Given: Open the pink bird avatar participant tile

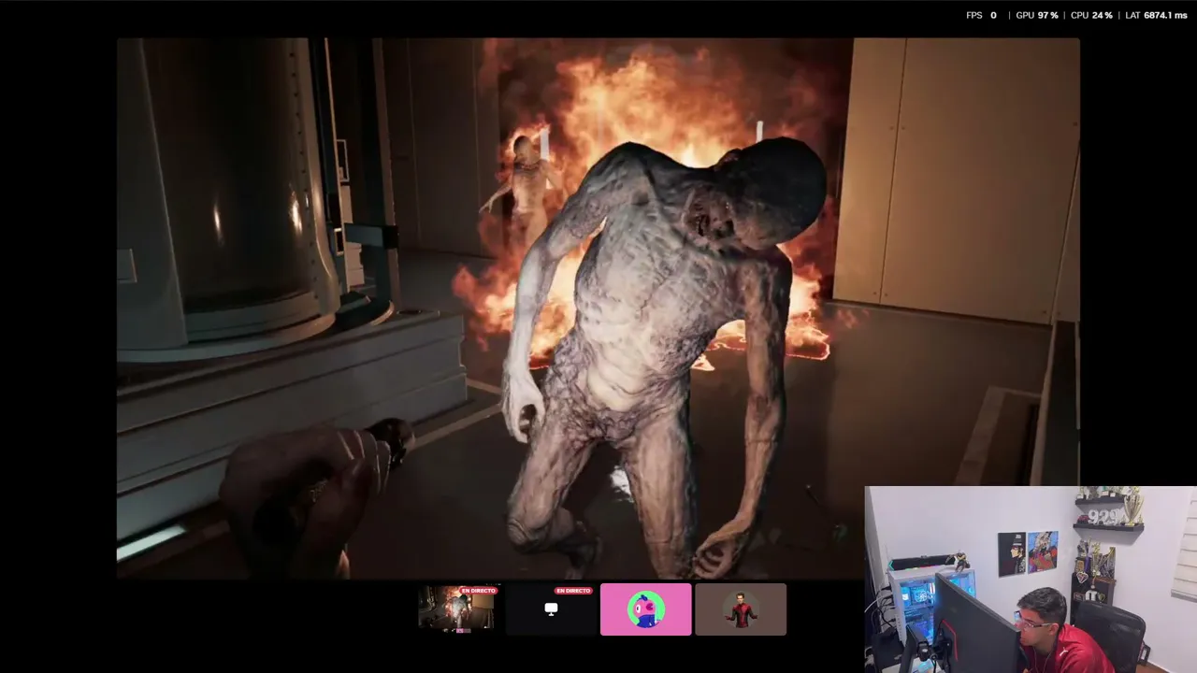Looking at the screenshot, I should [x=646, y=609].
